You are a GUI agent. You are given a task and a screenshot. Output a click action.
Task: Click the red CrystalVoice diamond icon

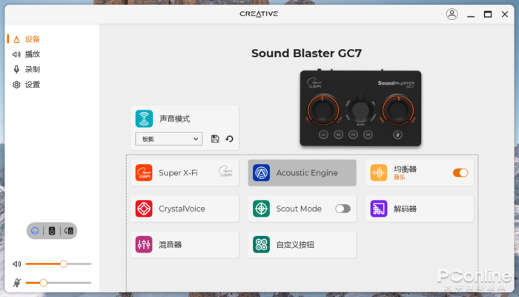(x=144, y=209)
